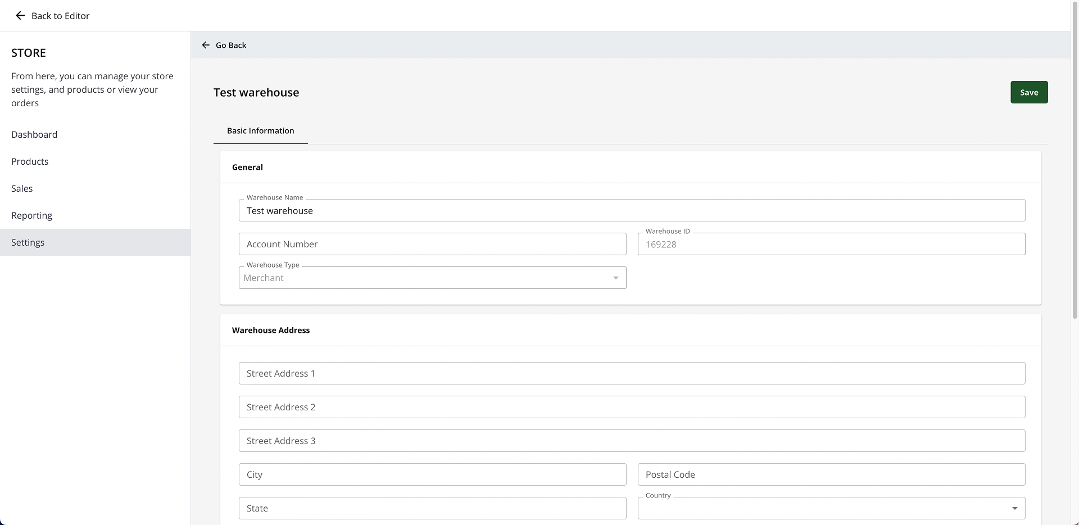Click the General section heading
Image resolution: width=1079 pixels, height=525 pixels.
[x=247, y=167]
